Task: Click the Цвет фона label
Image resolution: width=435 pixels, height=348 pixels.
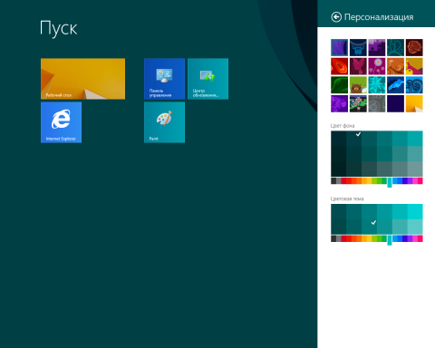Action: (x=343, y=126)
